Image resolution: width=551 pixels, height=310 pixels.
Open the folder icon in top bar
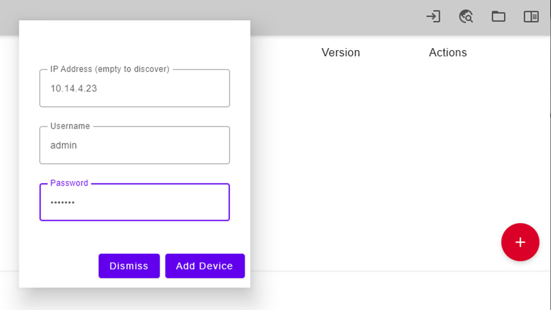pos(498,17)
